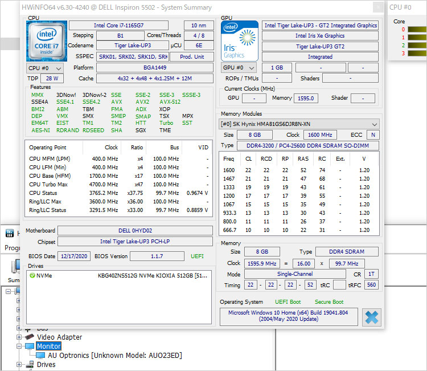The image size is (427, 371).
Task: Open the GPU #0 selector dropdown
Action: (x=239, y=68)
